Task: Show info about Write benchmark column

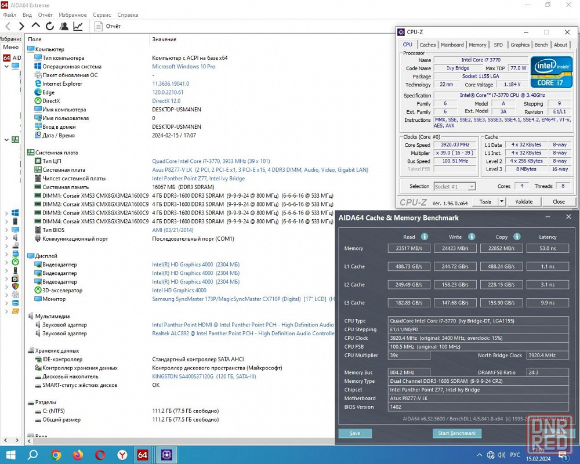Action: tap(472, 237)
